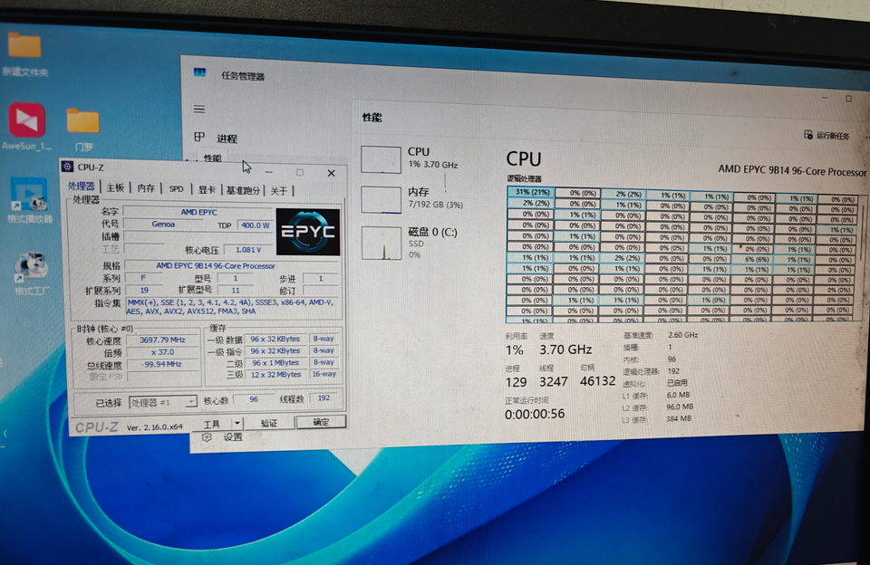The height and width of the screenshot is (565, 870).
Task: Click the CPU-Z title bar app icon
Action: coord(68,167)
